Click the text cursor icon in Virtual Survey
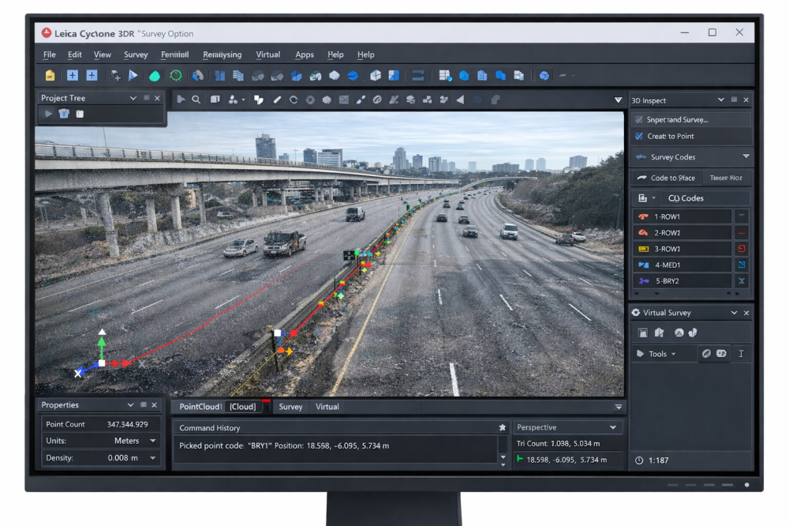 click(x=741, y=354)
